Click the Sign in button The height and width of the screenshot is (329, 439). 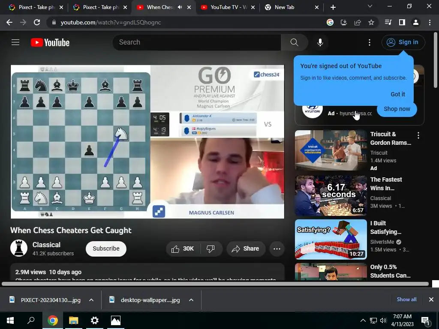(403, 42)
